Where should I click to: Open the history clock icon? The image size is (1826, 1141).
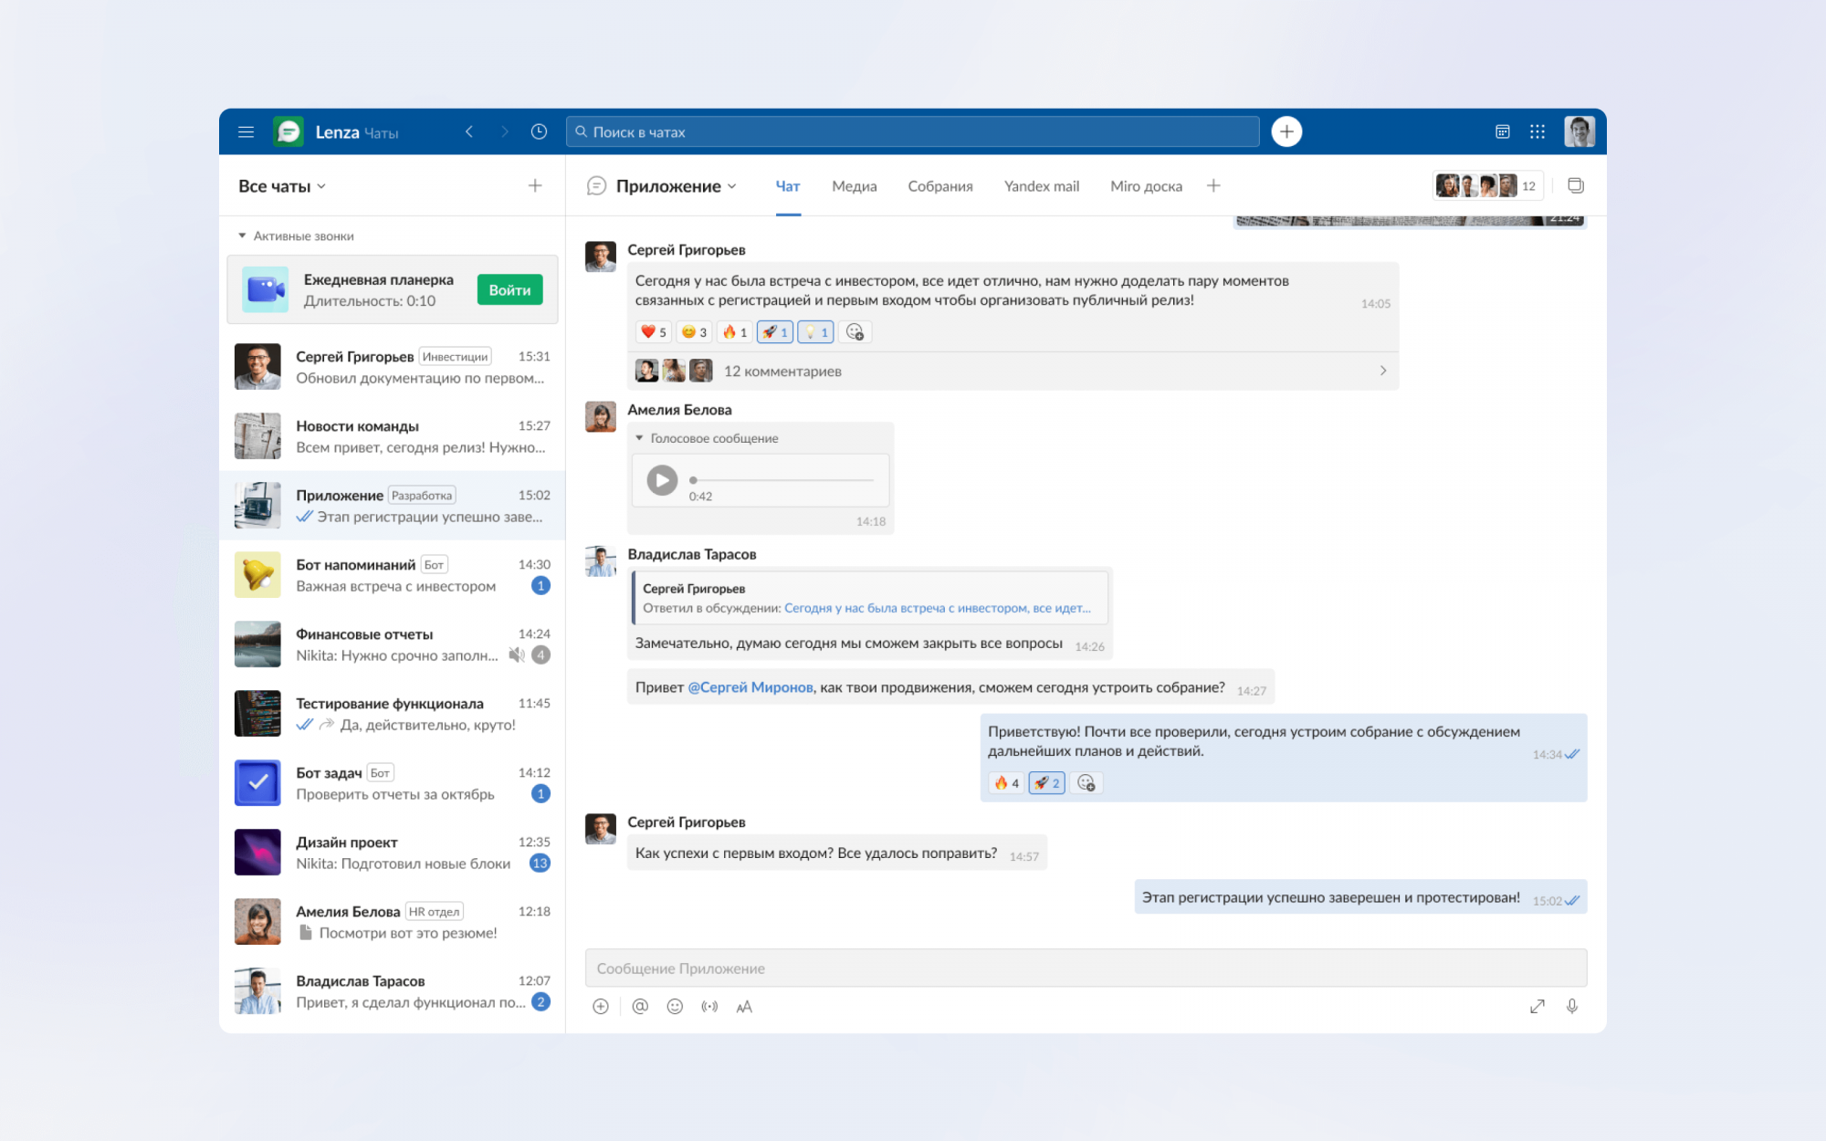pyautogui.click(x=539, y=131)
